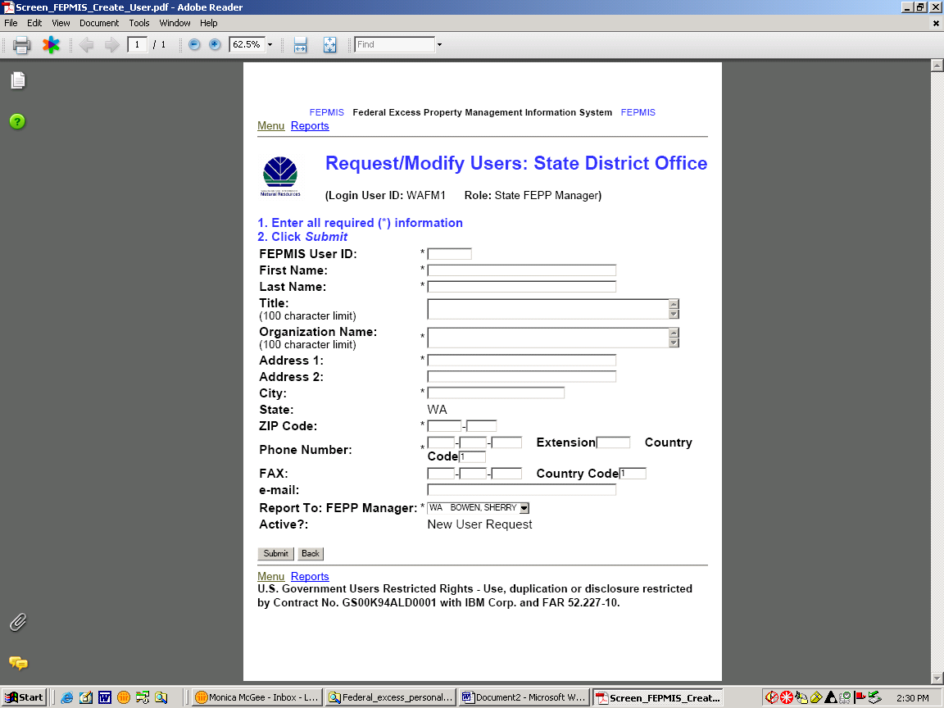Open the Comments panel icon

[18, 663]
